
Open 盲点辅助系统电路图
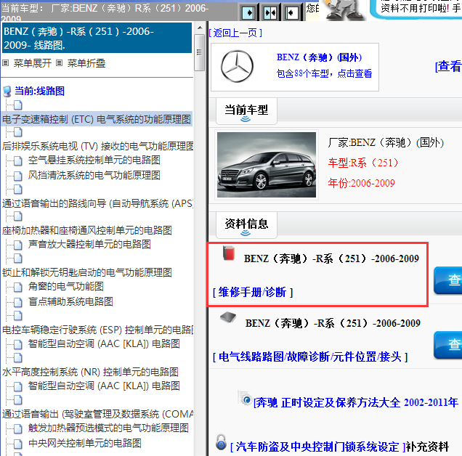tap(70, 301)
